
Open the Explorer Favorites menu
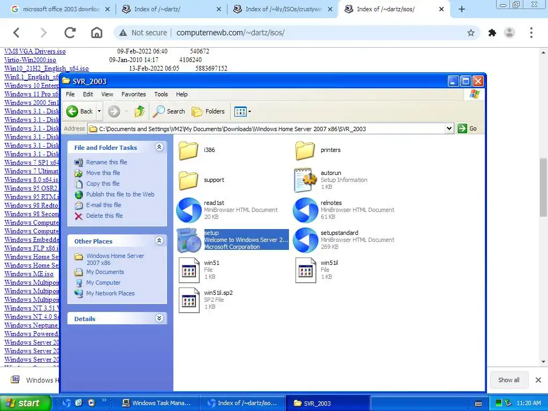tap(133, 94)
